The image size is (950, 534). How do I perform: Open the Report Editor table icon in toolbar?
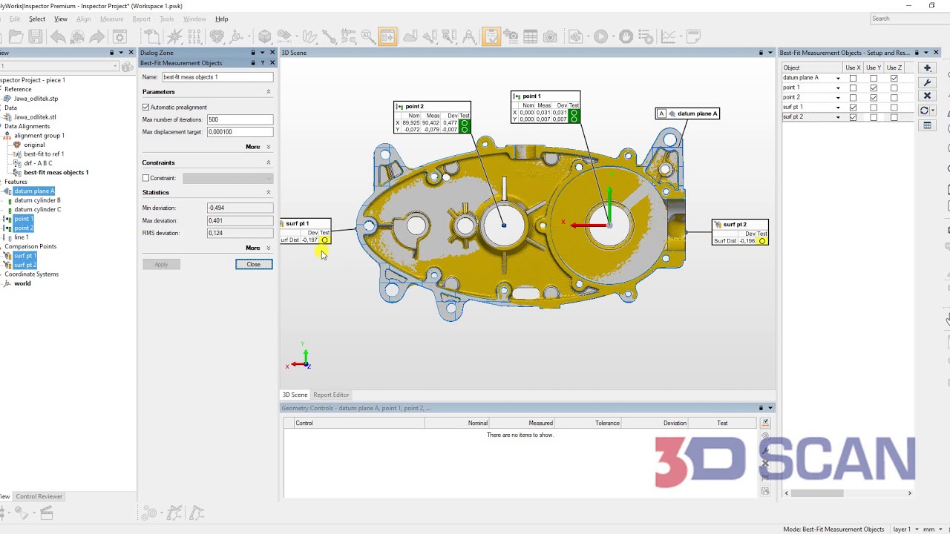[530, 36]
